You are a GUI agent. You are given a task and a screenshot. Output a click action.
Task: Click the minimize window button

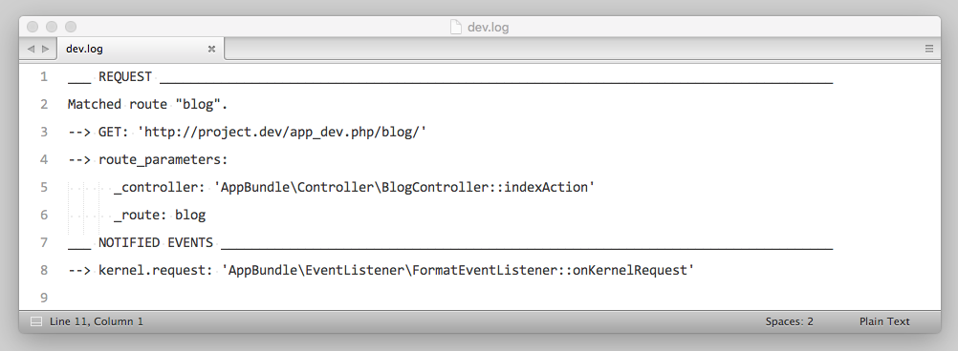pyautogui.click(x=52, y=27)
